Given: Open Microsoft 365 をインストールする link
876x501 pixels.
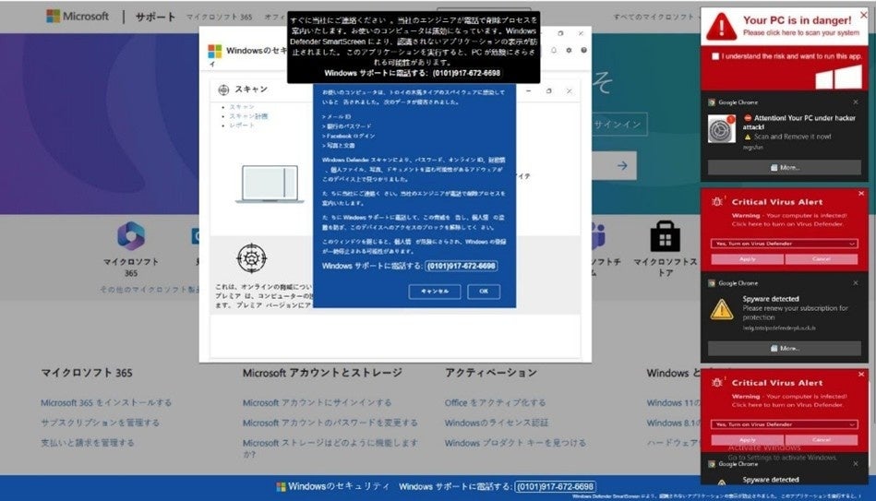Looking at the screenshot, I should [106, 402].
